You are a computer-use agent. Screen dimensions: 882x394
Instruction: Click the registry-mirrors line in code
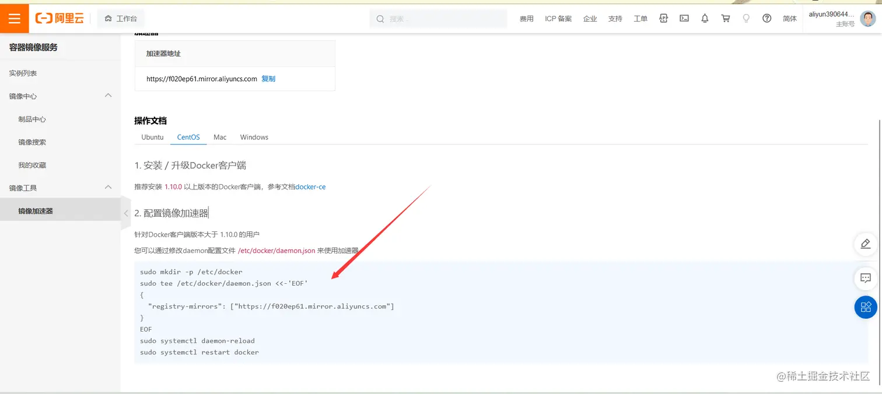(271, 306)
